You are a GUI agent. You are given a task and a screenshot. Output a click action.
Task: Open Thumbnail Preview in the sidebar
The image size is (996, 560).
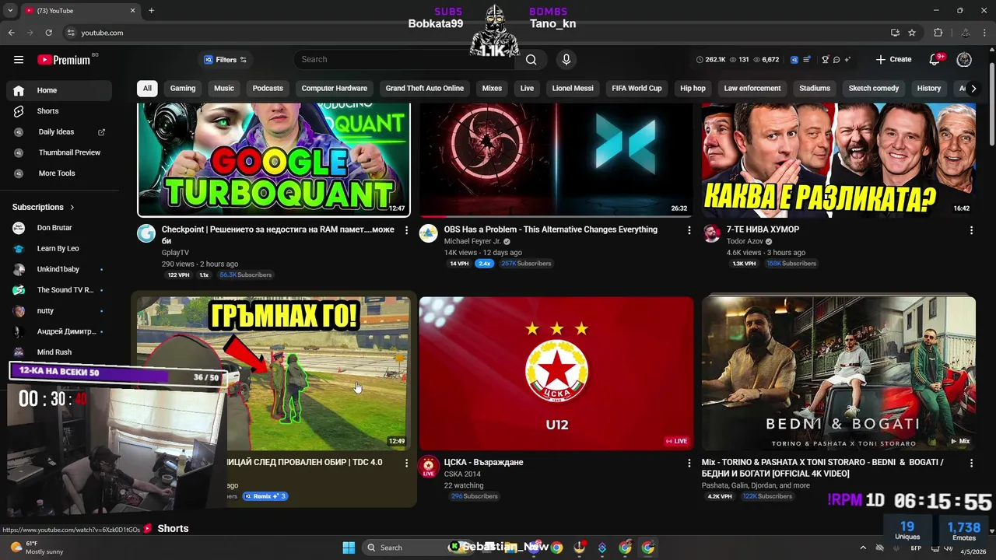click(59, 152)
